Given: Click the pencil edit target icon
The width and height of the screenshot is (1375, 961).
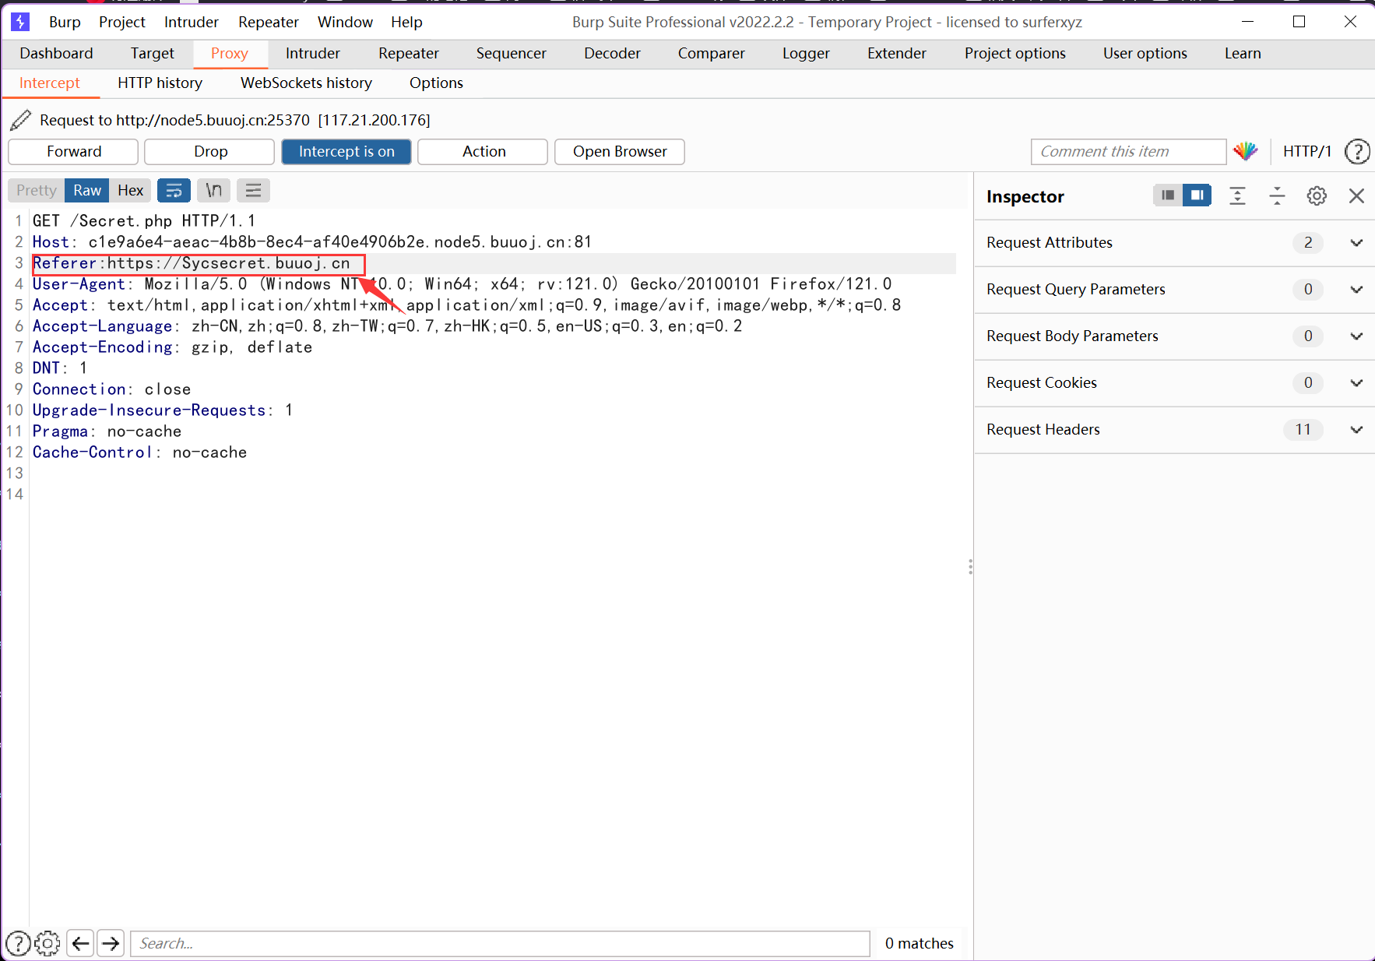Looking at the screenshot, I should (21, 120).
